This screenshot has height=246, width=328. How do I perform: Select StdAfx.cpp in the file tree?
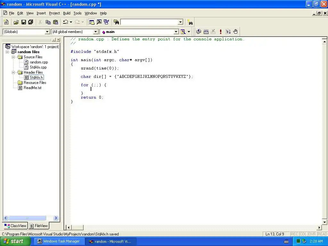[x=38, y=67]
